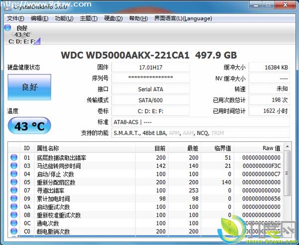The height and width of the screenshot is (245, 299).
Task: Click the ATA8-ACS standard field
Action: point(201,122)
